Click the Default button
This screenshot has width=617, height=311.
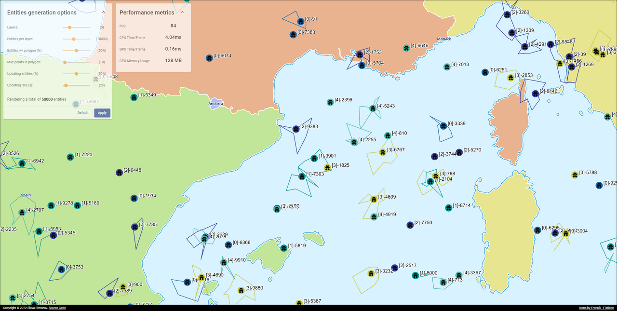83,113
